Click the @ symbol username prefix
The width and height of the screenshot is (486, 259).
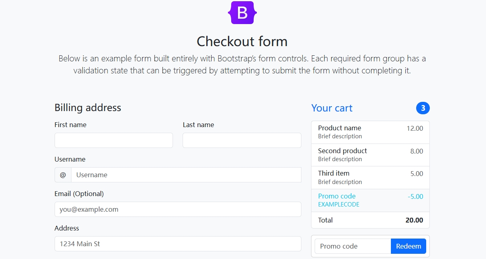(63, 175)
